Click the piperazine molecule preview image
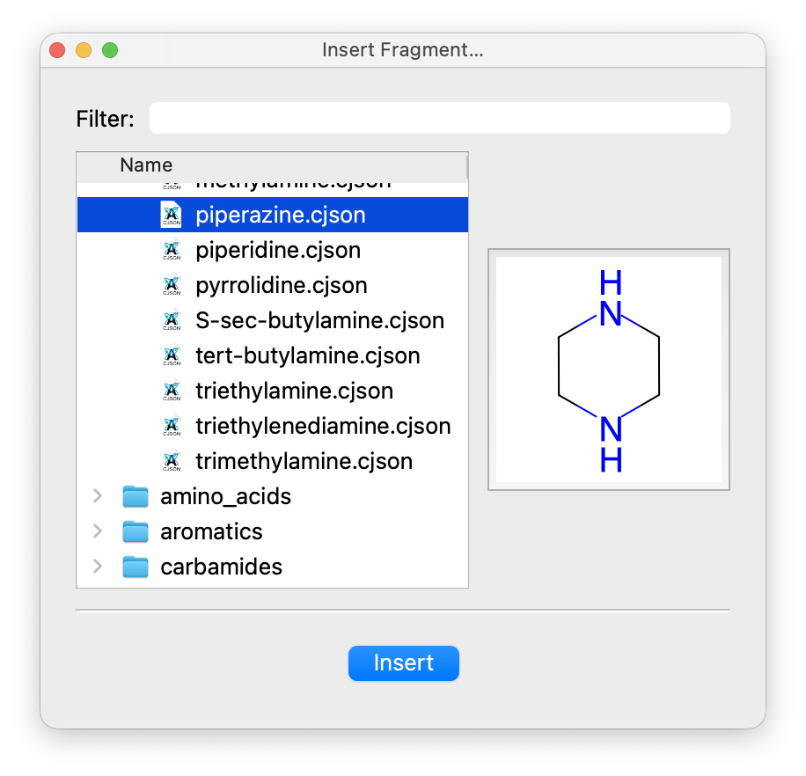 coord(609,370)
